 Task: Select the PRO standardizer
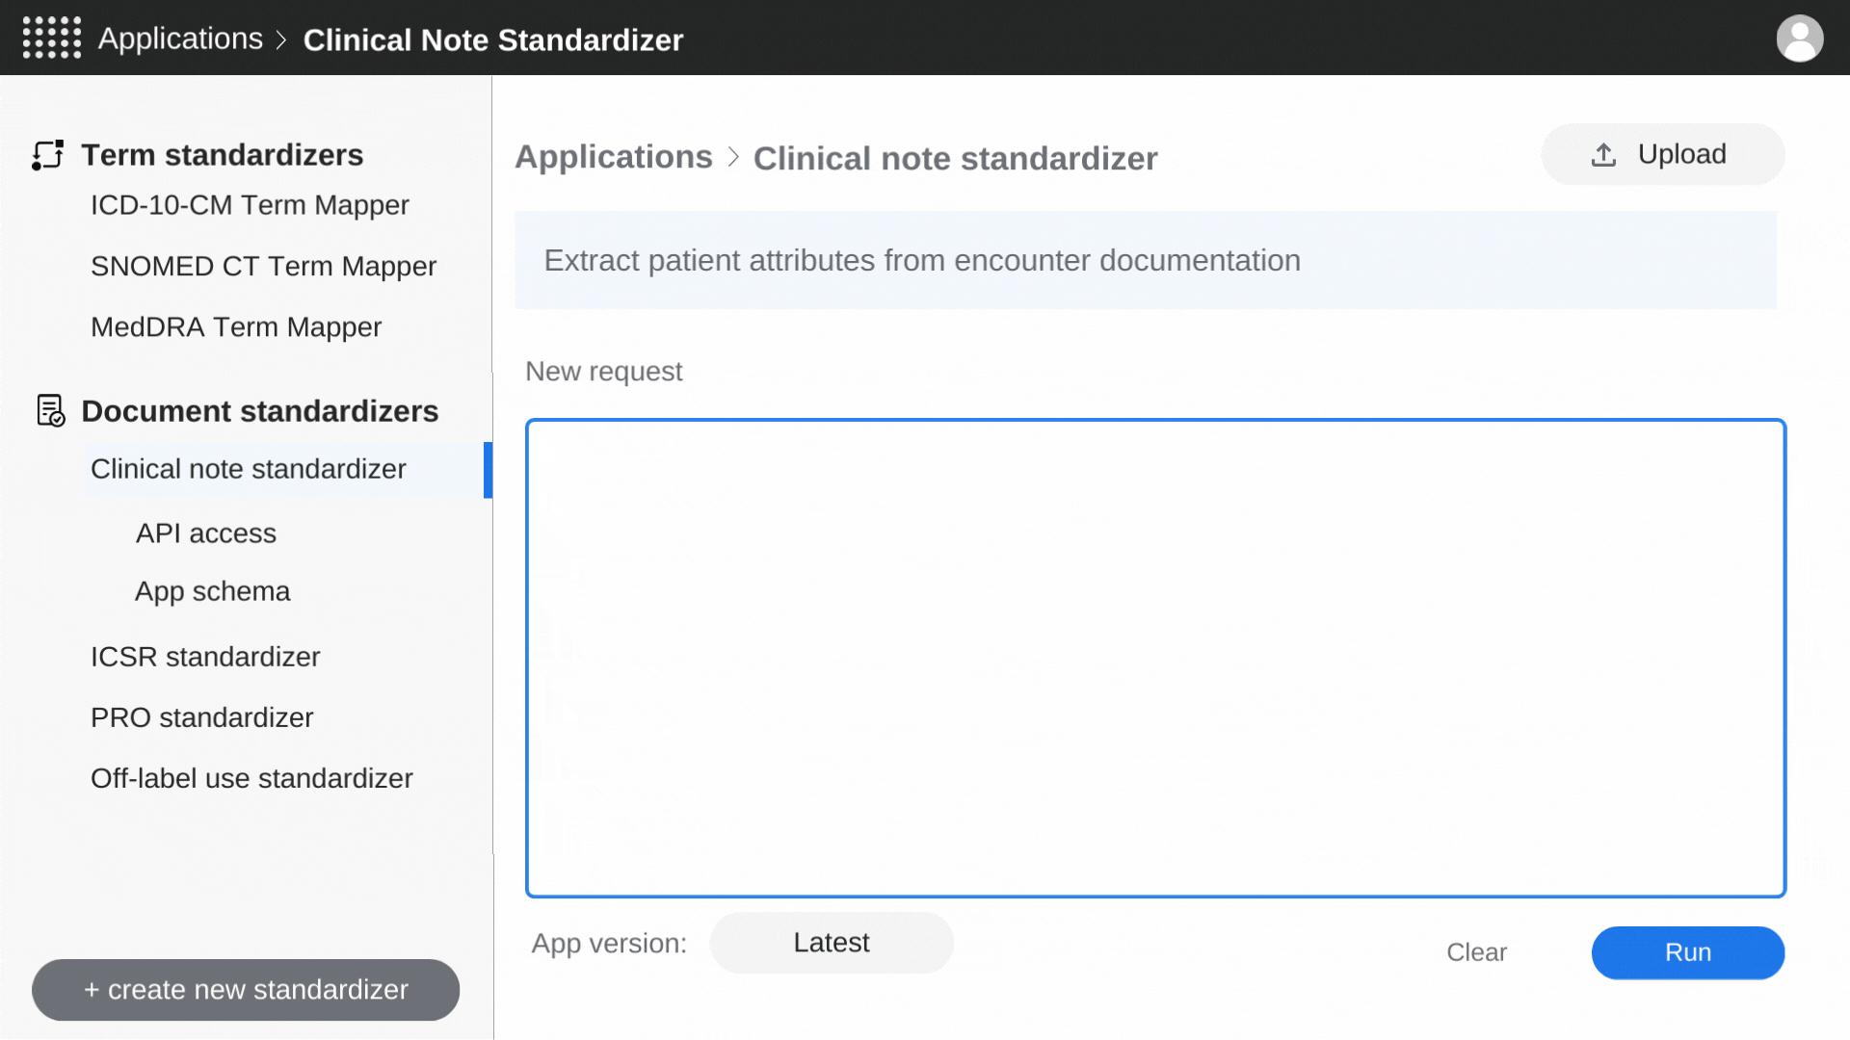(x=201, y=717)
